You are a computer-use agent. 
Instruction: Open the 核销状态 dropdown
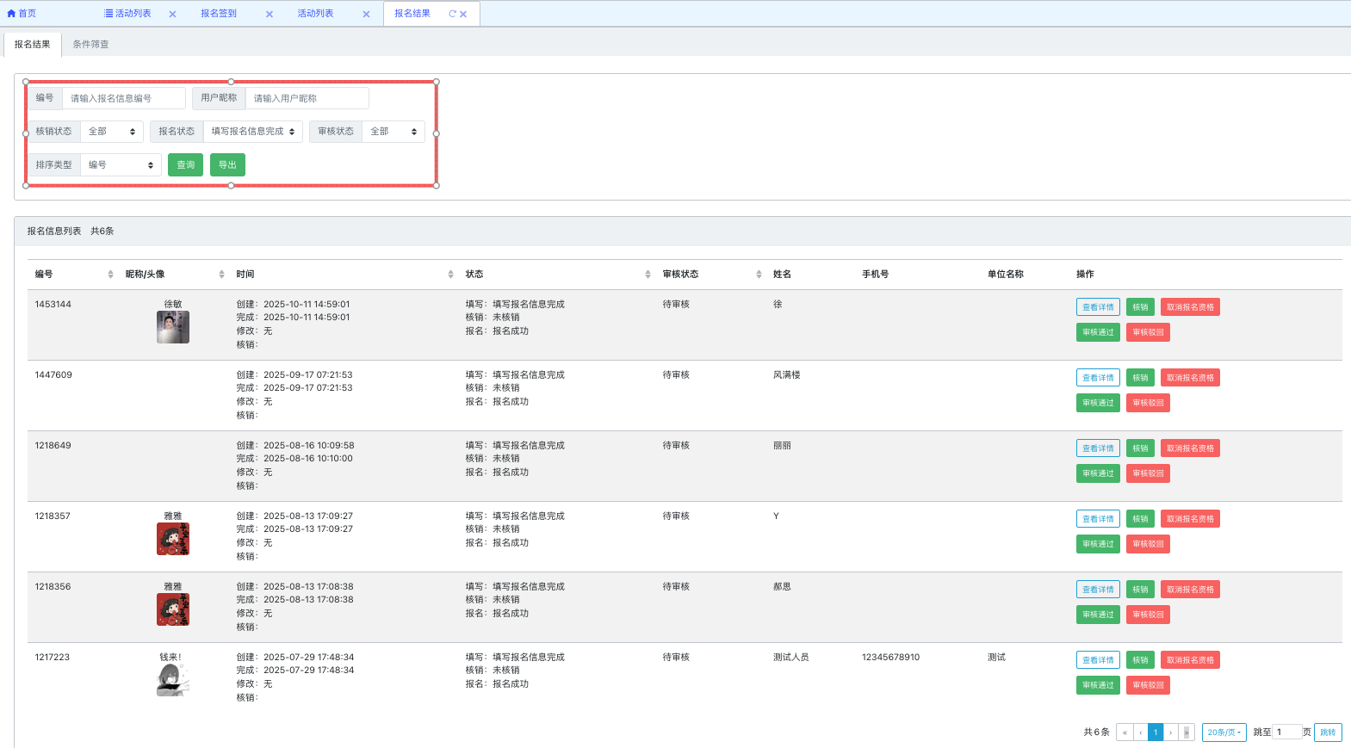[112, 132]
